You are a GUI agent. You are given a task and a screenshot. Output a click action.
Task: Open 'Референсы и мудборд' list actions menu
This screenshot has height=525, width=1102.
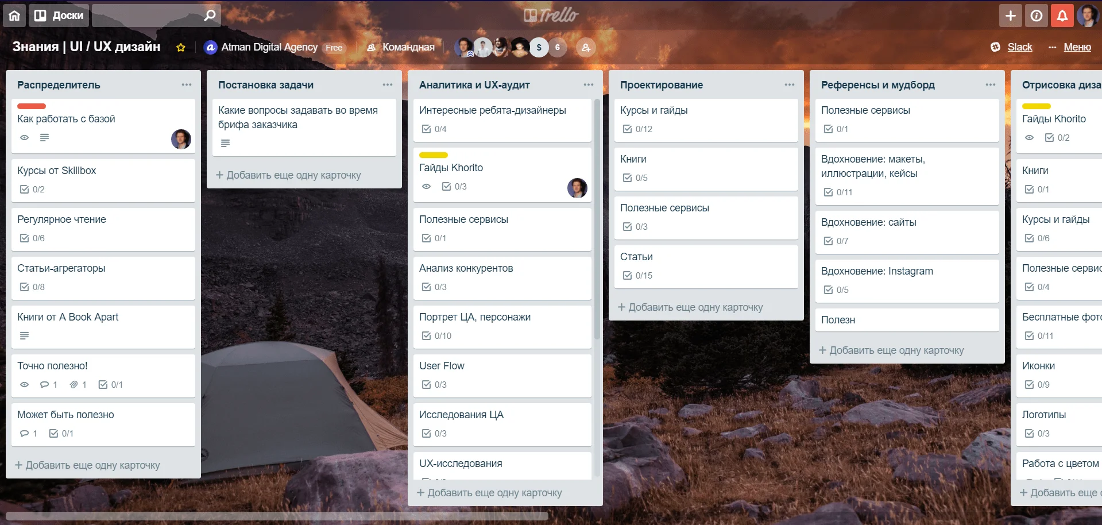[991, 84]
